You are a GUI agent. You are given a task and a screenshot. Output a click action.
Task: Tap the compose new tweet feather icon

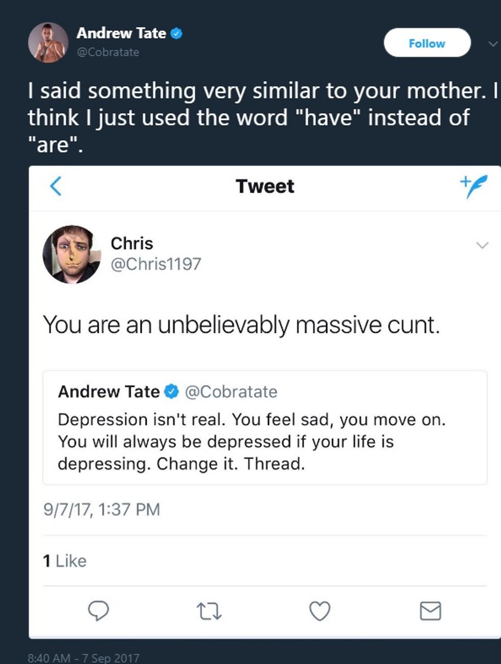pyautogui.click(x=473, y=186)
